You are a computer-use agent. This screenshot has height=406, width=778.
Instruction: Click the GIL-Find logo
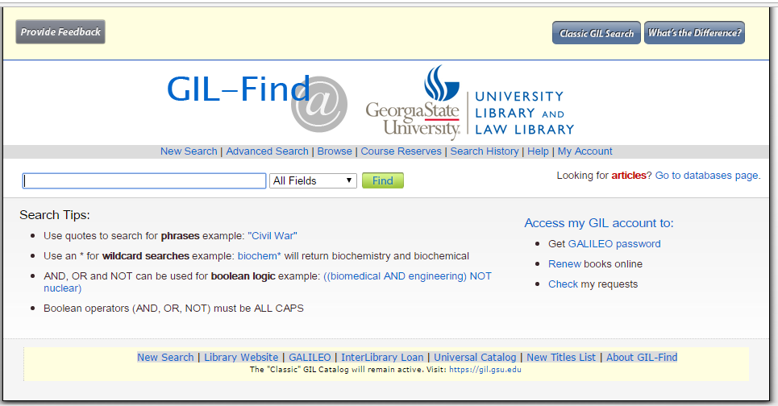(x=256, y=102)
